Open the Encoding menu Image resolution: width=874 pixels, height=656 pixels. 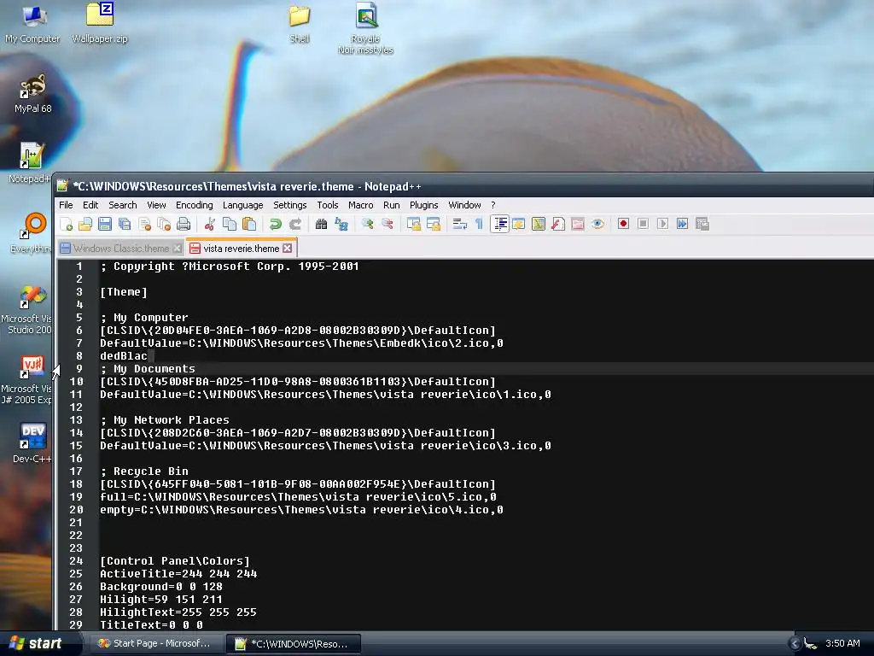194,205
